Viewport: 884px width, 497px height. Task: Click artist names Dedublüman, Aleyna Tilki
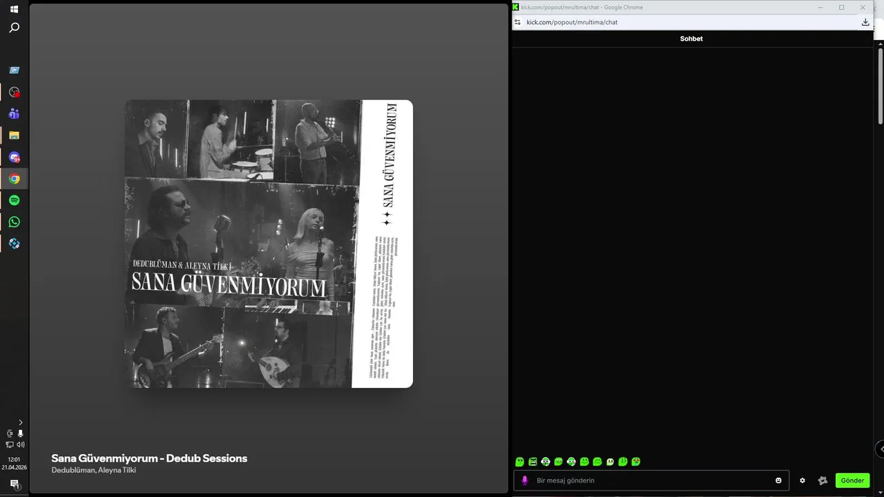click(x=93, y=470)
